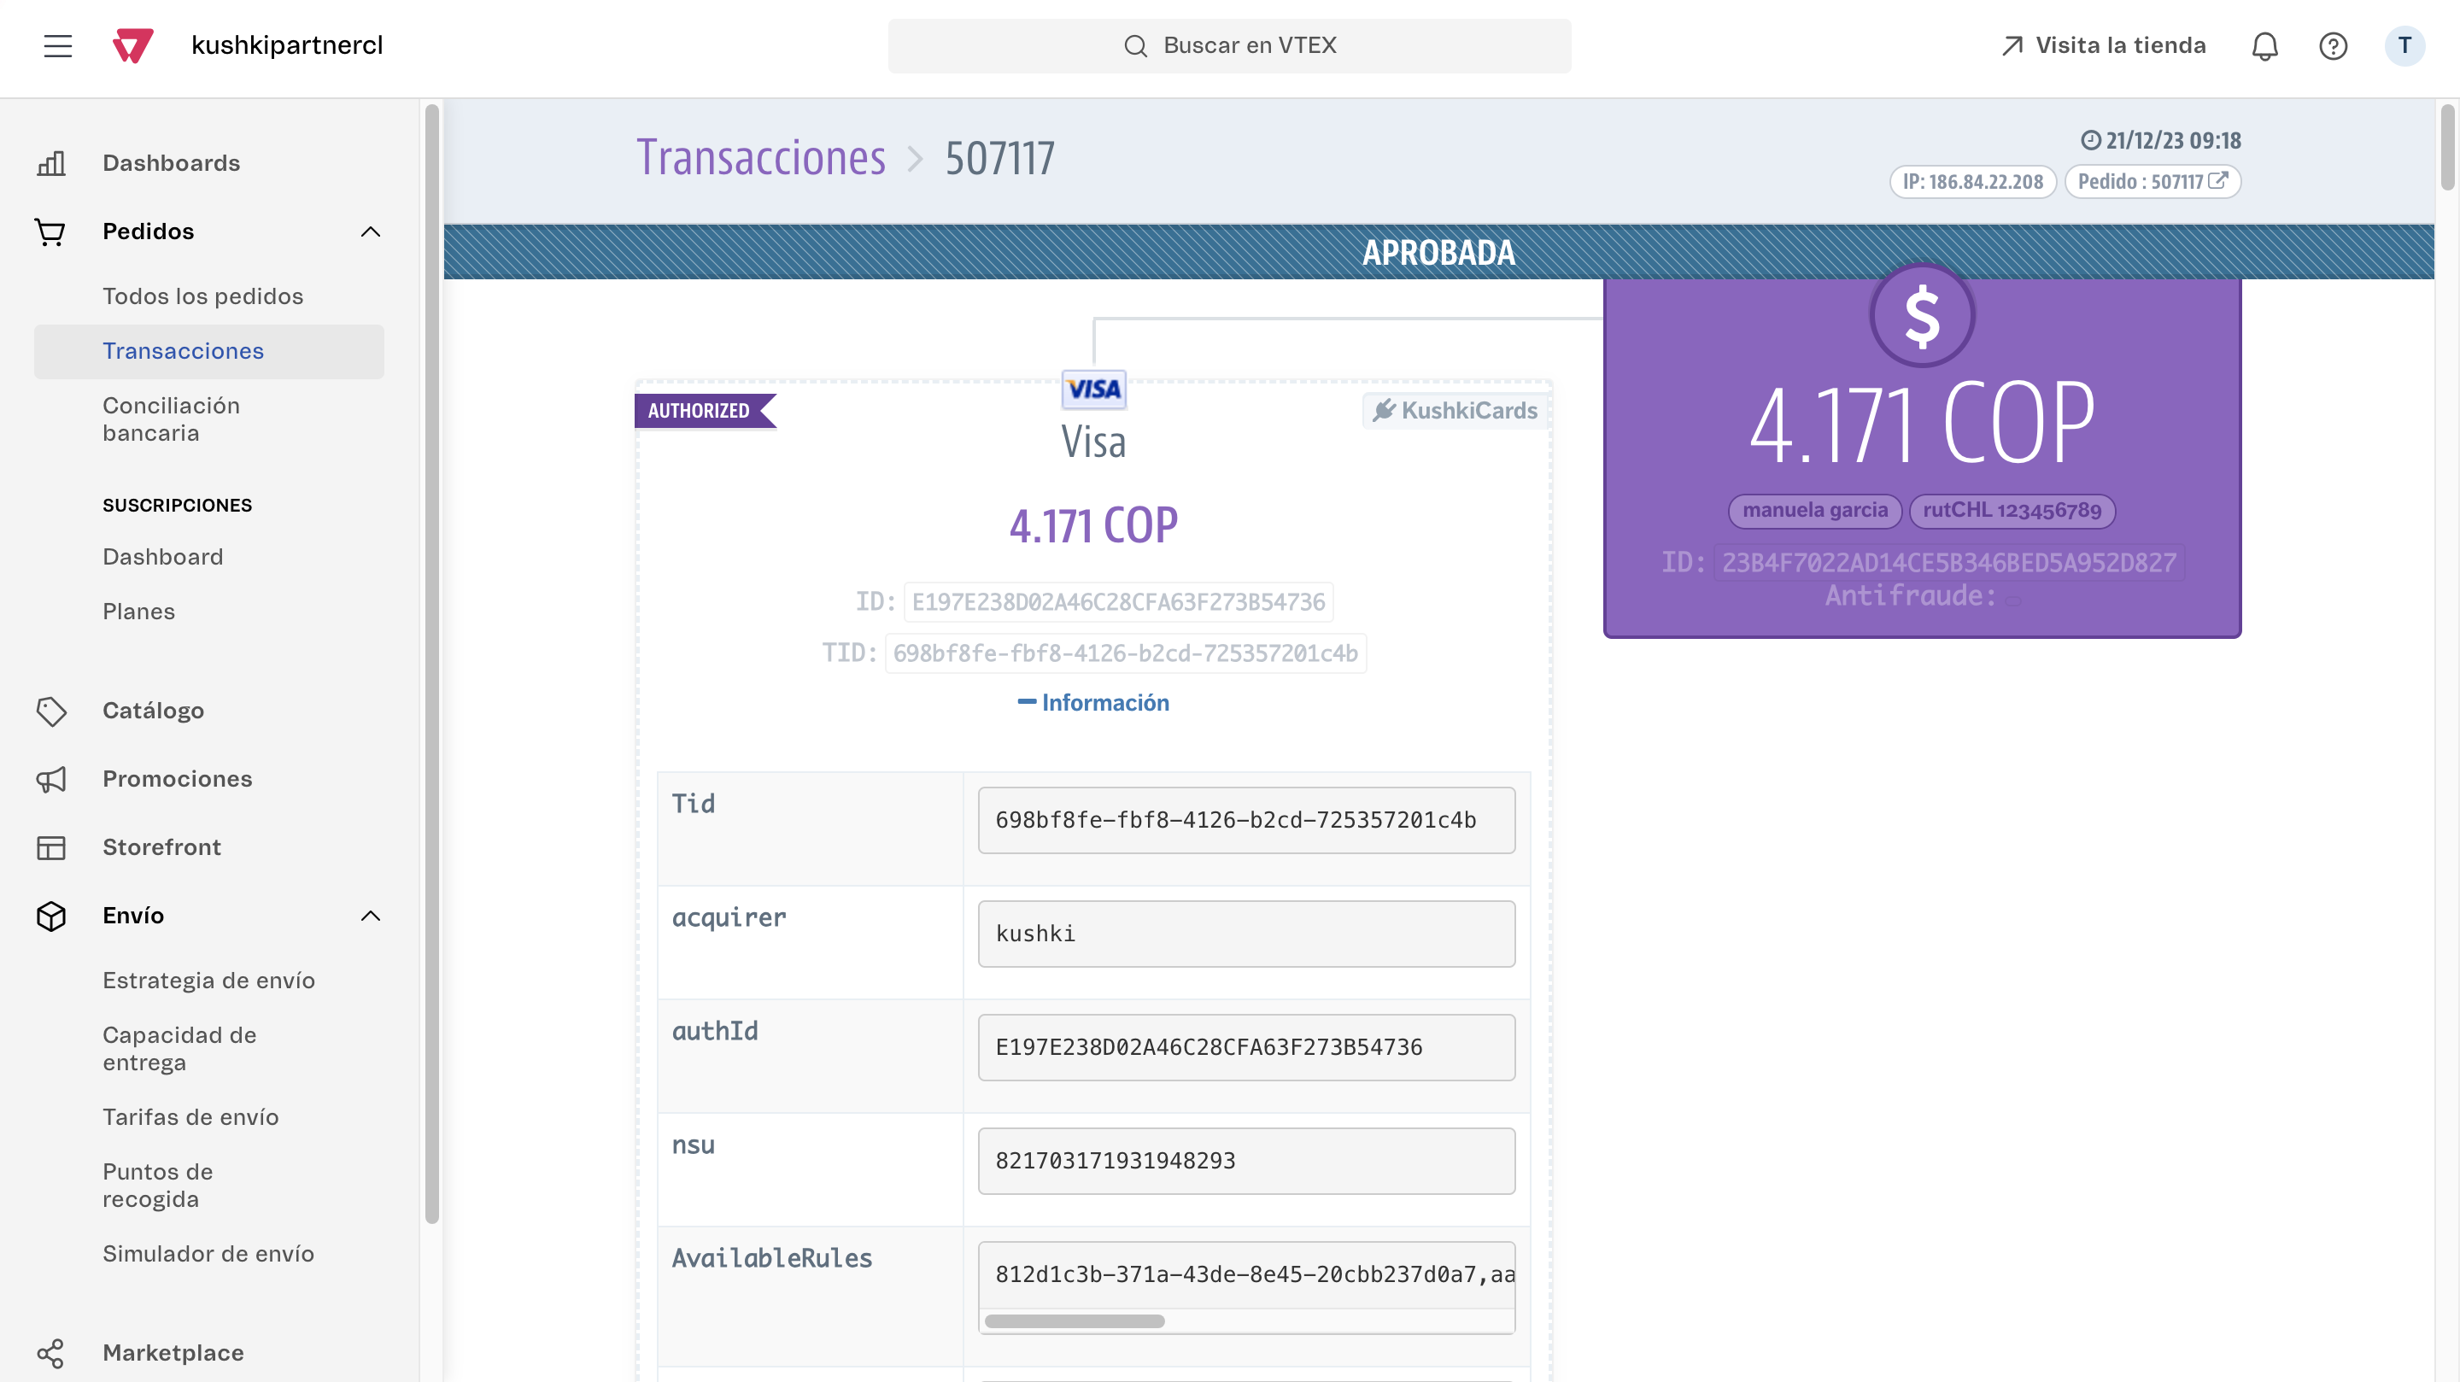2460x1382 pixels.
Task: Open Simulador de envío
Action: 208,1254
